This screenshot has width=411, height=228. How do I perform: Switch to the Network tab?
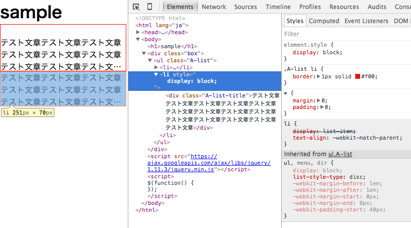pyautogui.click(x=214, y=7)
